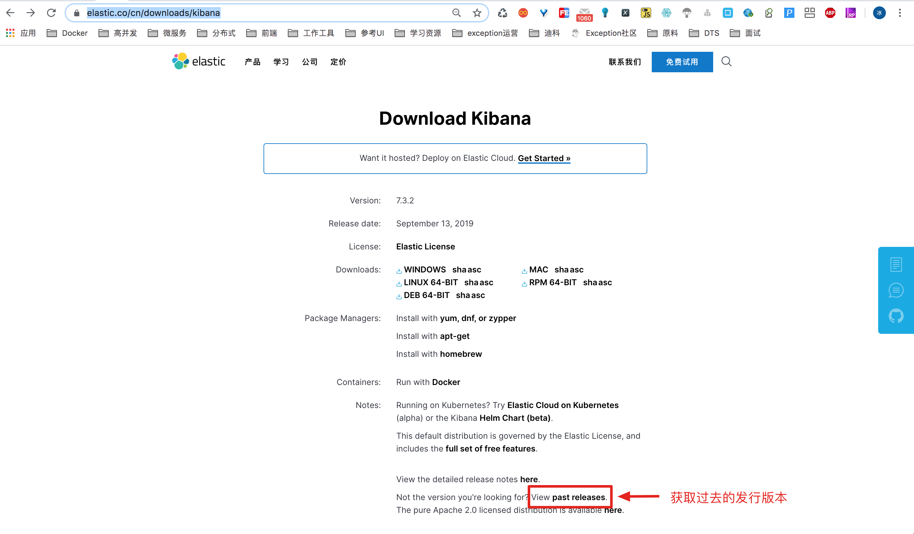Viewport: 914px width, 534px height.
Task: Open the Docker bookmarks folder
Action: (x=67, y=33)
